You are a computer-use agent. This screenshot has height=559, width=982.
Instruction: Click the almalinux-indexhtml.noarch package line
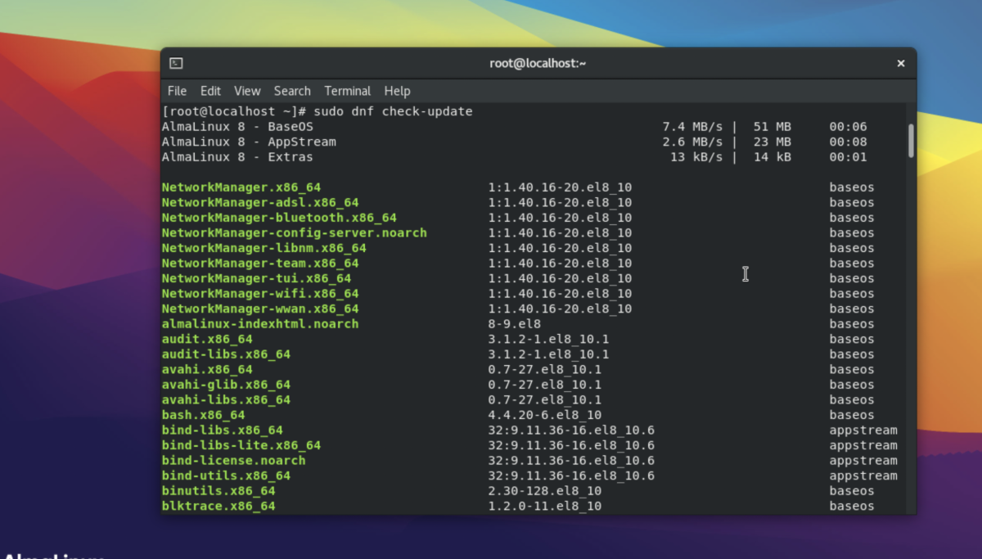pyautogui.click(x=259, y=324)
